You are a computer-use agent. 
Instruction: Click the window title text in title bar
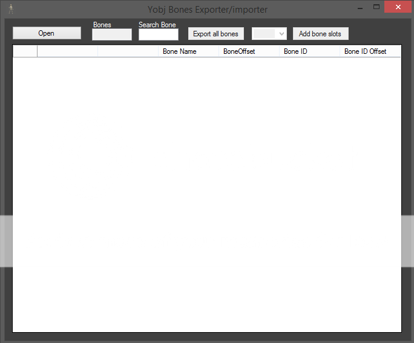pyautogui.click(x=207, y=9)
